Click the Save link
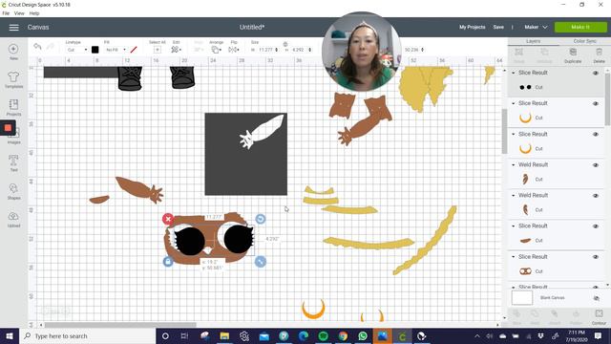Image resolution: width=611 pixels, height=344 pixels. 498,28
